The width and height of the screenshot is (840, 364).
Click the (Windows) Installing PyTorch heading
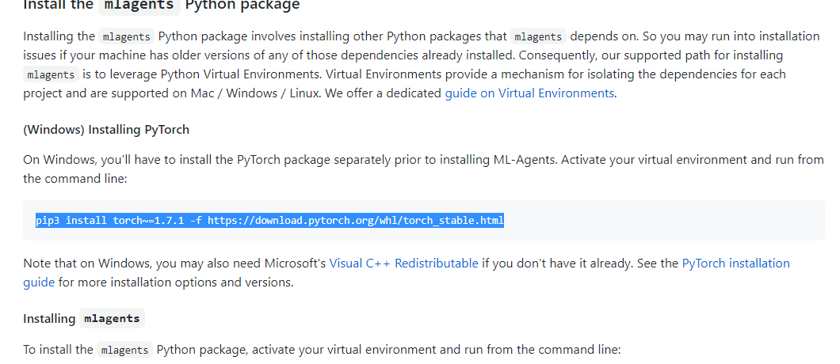tap(106, 130)
